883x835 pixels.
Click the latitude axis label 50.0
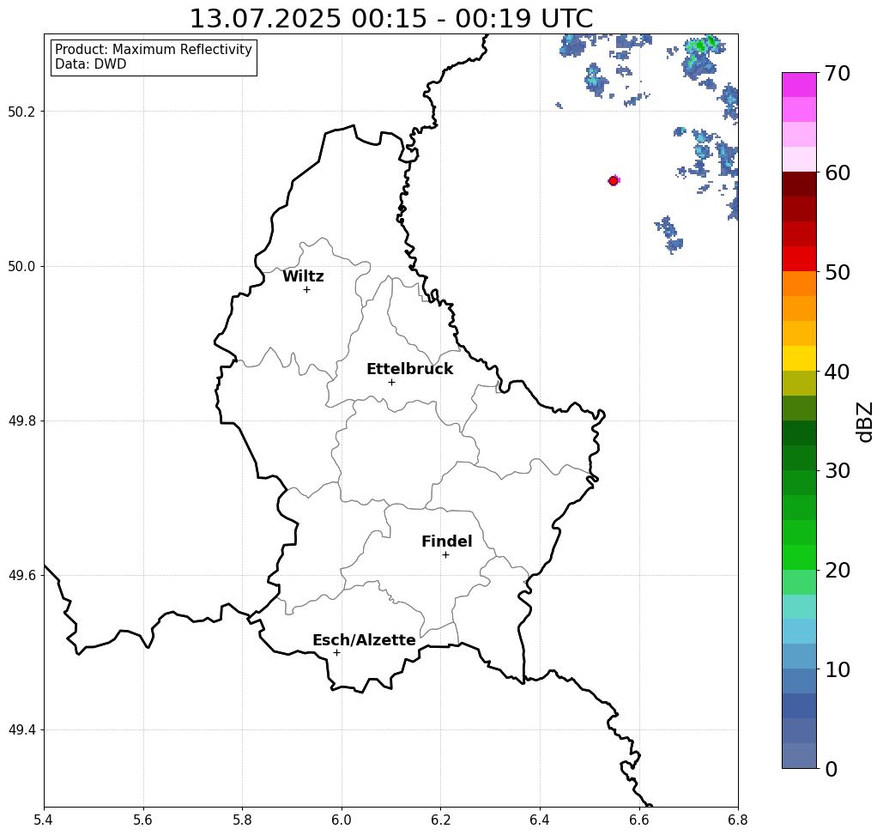(x=21, y=266)
